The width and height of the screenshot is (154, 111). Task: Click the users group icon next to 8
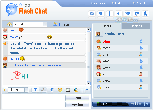click(55, 24)
